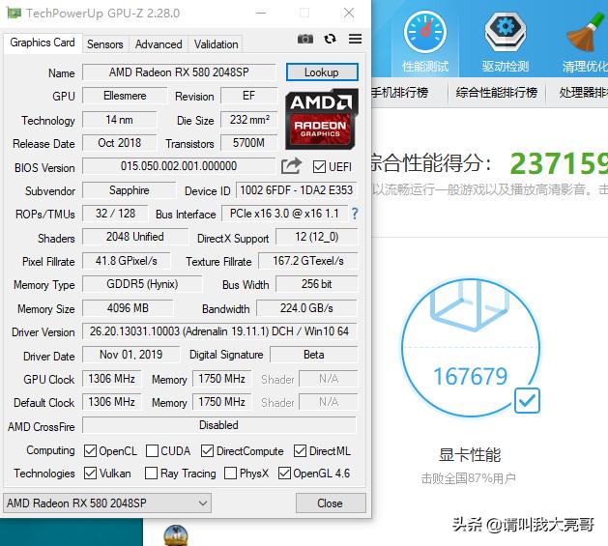Switch to the Graphics Card tab
Screen dimensions: 608x546
click(43, 43)
